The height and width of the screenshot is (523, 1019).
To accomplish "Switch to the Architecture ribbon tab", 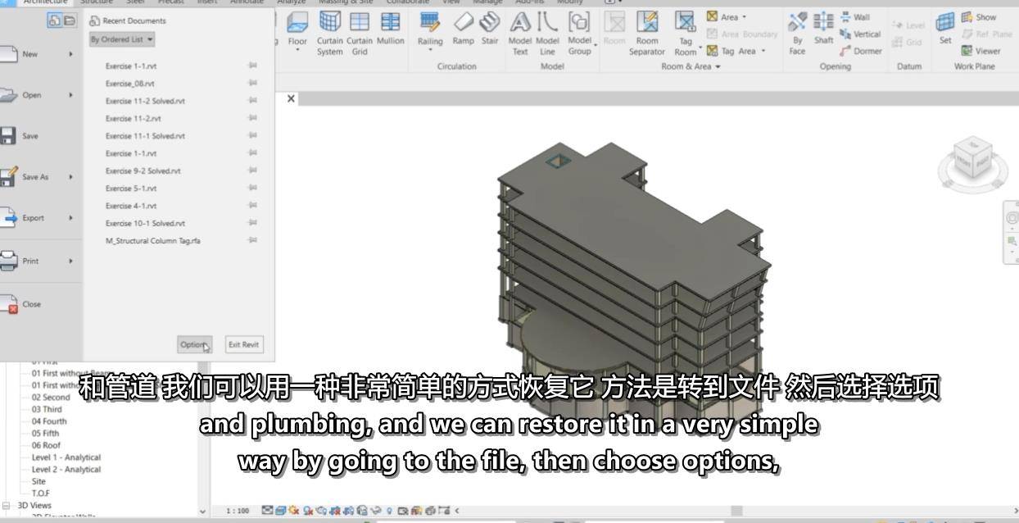I will coord(46,2).
